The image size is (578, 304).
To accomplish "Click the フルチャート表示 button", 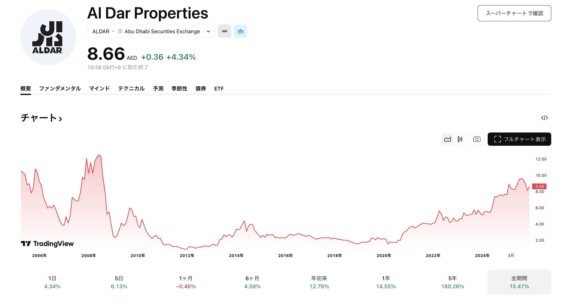I will click(x=519, y=139).
